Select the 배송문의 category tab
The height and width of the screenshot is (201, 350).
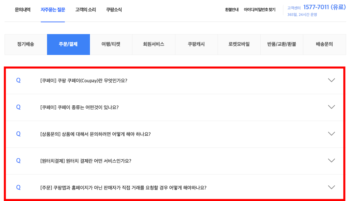pyautogui.click(x=324, y=44)
